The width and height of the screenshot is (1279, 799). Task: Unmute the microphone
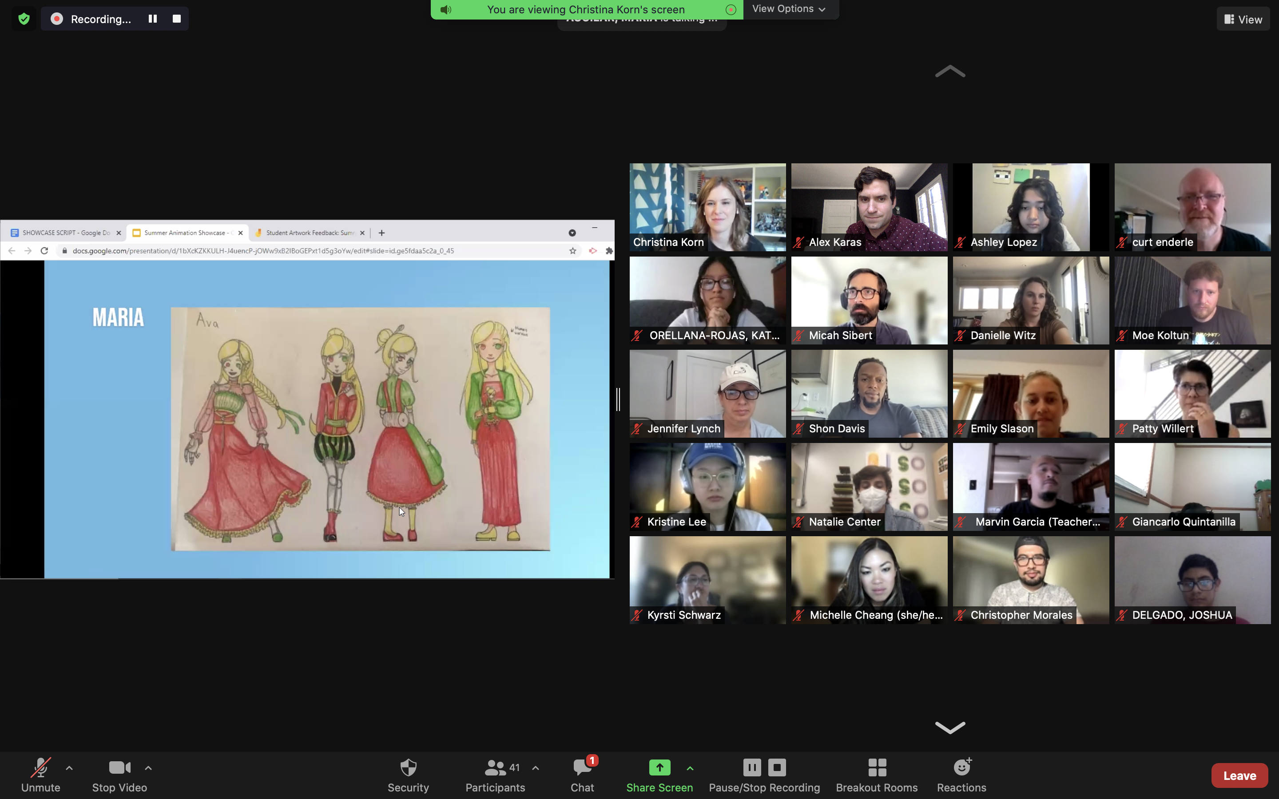point(41,775)
